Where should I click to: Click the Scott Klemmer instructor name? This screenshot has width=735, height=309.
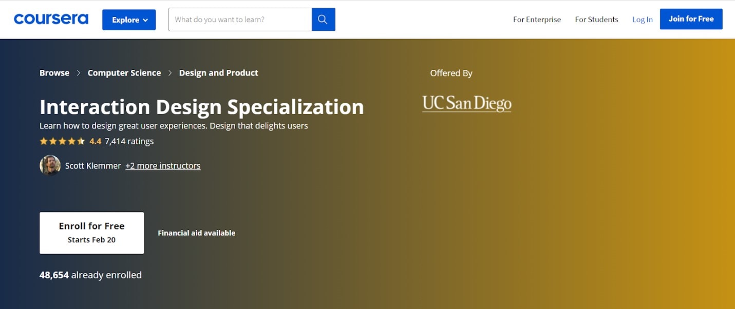93,166
